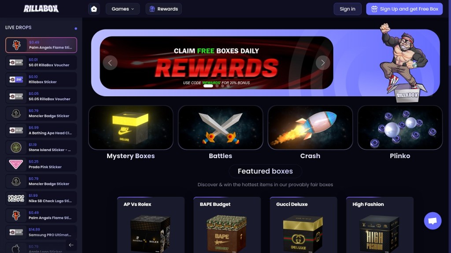Click Sign Up and get Free Box

(x=404, y=9)
